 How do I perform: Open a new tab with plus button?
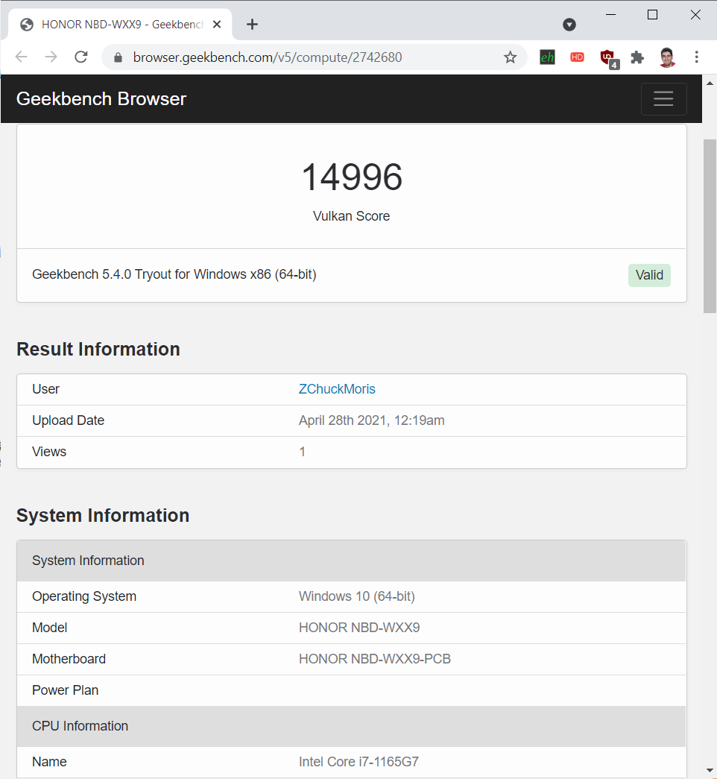[253, 25]
